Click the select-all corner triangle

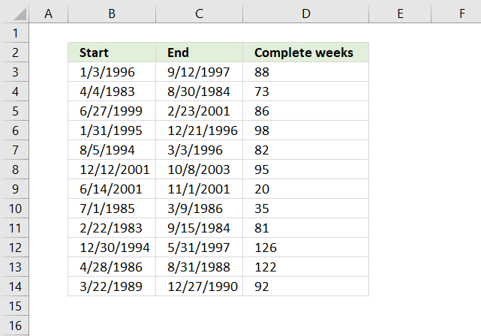[20, 14]
